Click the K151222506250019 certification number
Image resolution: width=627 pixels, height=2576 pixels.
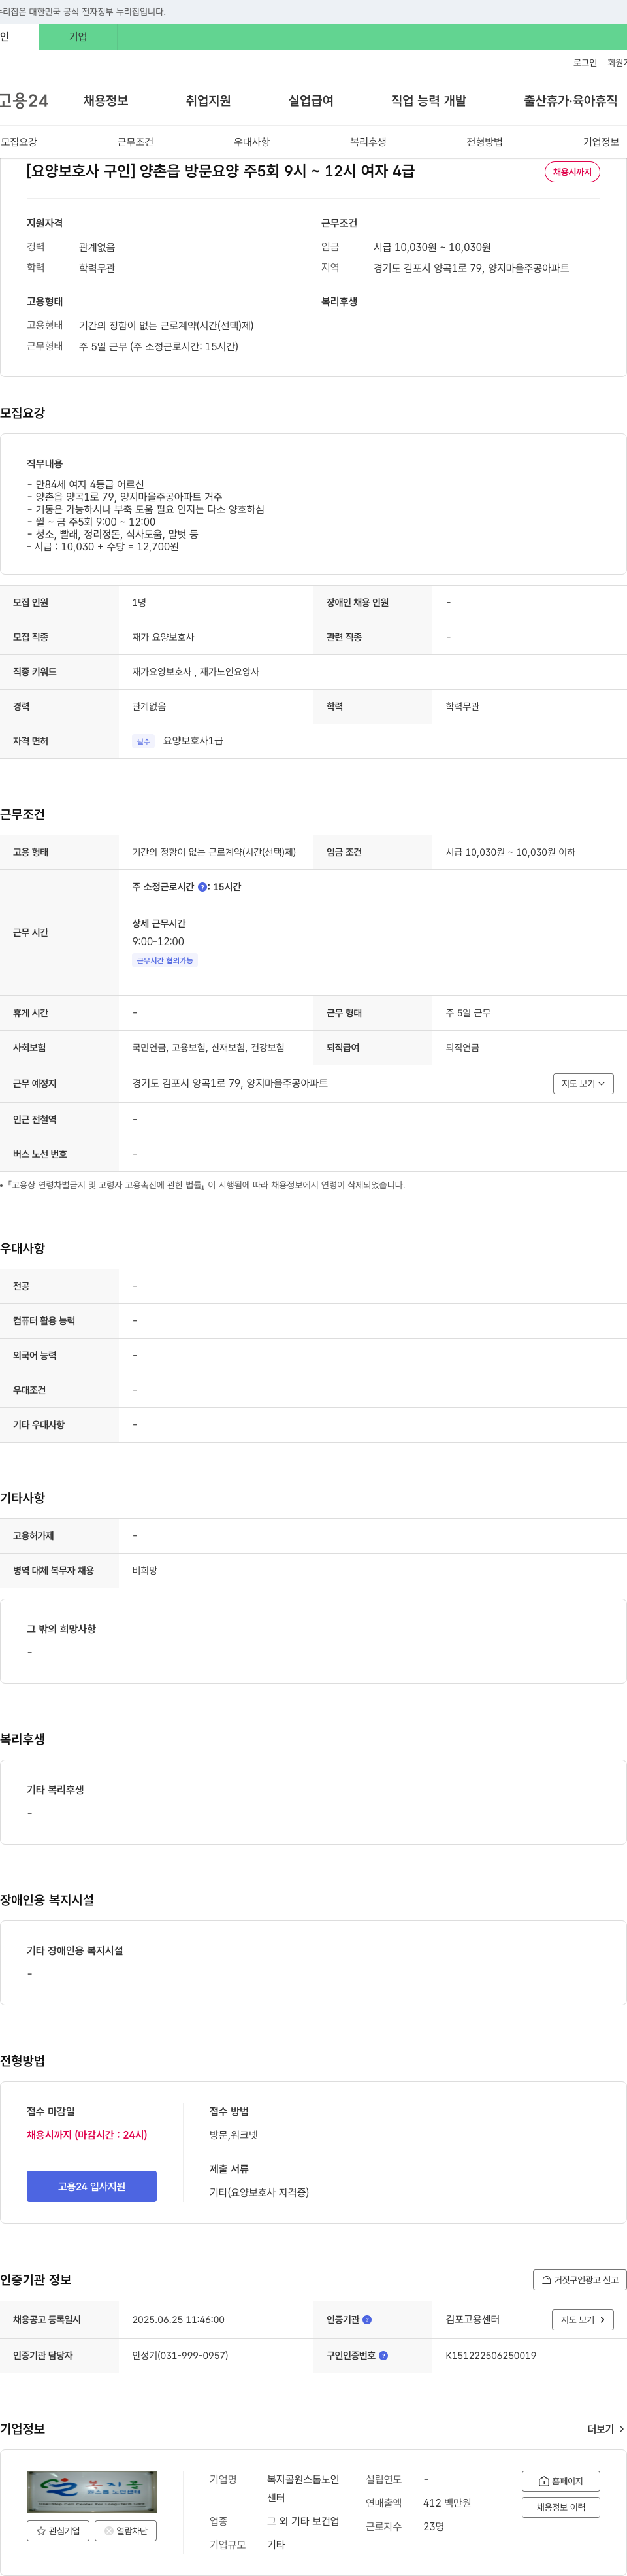491,2356
